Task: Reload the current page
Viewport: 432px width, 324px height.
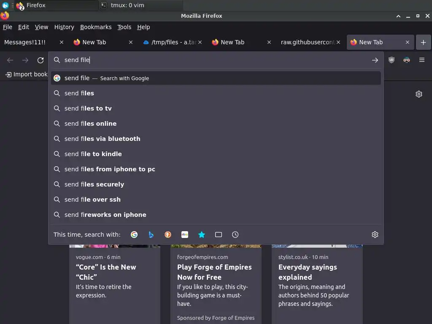Action: coord(40,60)
